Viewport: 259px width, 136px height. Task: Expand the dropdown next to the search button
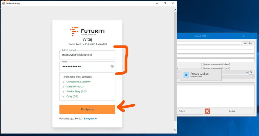tap(247, 72)
